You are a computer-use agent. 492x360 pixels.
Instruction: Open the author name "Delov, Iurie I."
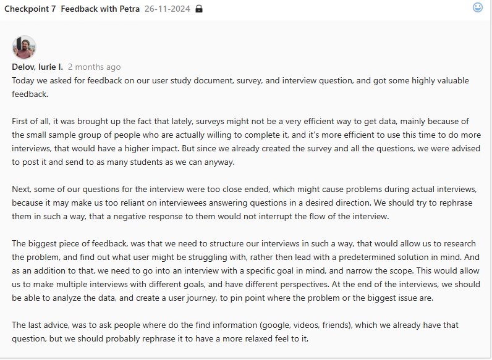[x=37, y=67]
